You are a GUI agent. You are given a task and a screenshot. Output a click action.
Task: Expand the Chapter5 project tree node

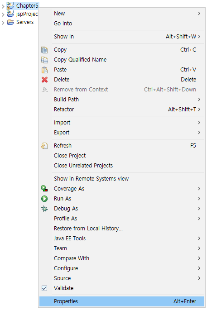(3, 6)
